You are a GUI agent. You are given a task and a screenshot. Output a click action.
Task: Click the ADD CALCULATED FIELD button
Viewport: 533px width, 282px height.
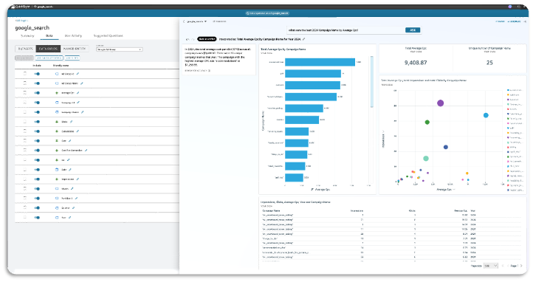[49, 58]
